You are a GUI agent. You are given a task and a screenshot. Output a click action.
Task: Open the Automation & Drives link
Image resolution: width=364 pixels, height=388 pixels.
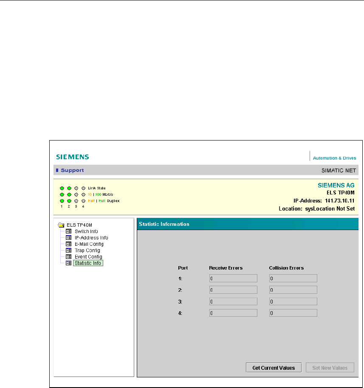point(335,158)
